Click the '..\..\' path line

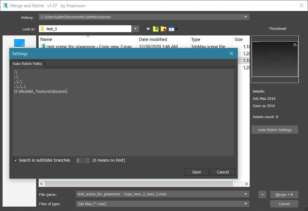[x=18, y=82]
